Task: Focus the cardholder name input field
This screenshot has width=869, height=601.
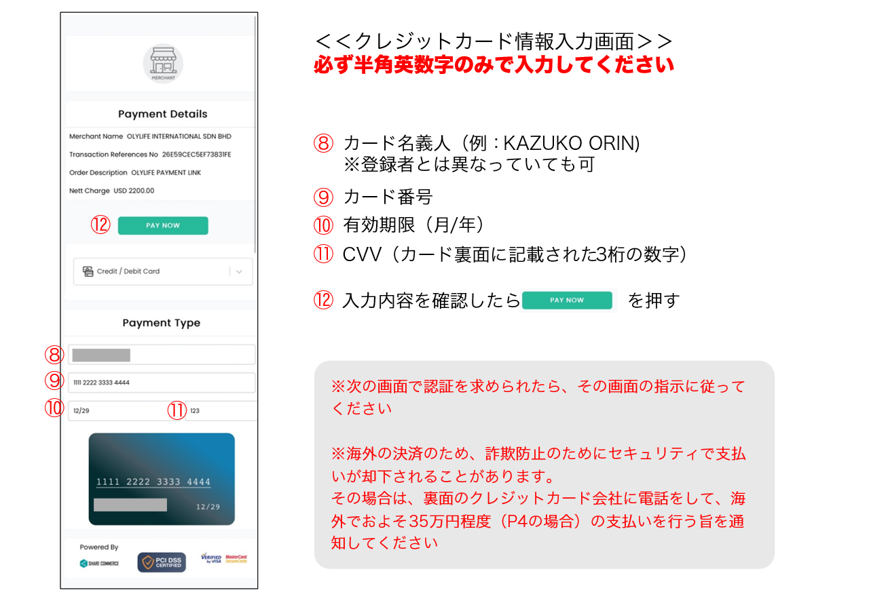Action: pyautogui.click(x=162, y=355)
